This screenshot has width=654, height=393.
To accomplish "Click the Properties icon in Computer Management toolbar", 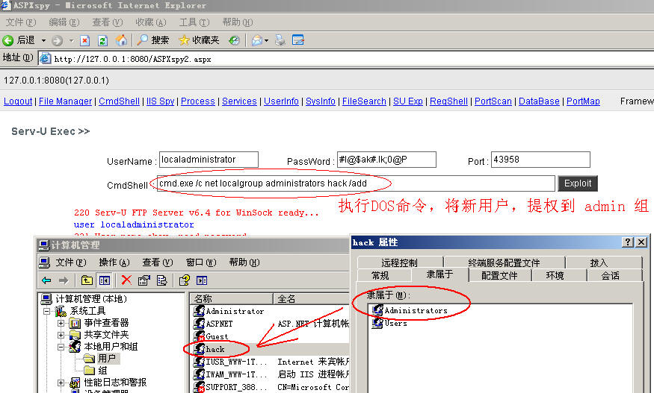I will [144, 280].
